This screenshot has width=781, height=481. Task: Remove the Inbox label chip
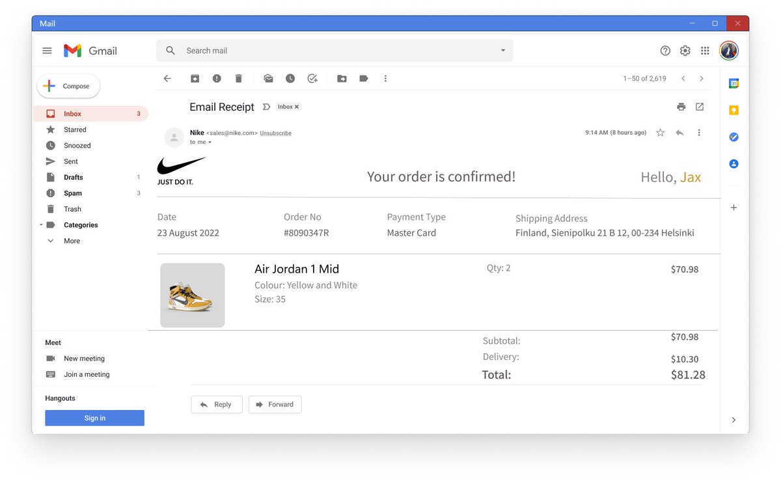[x=297, y=107]
